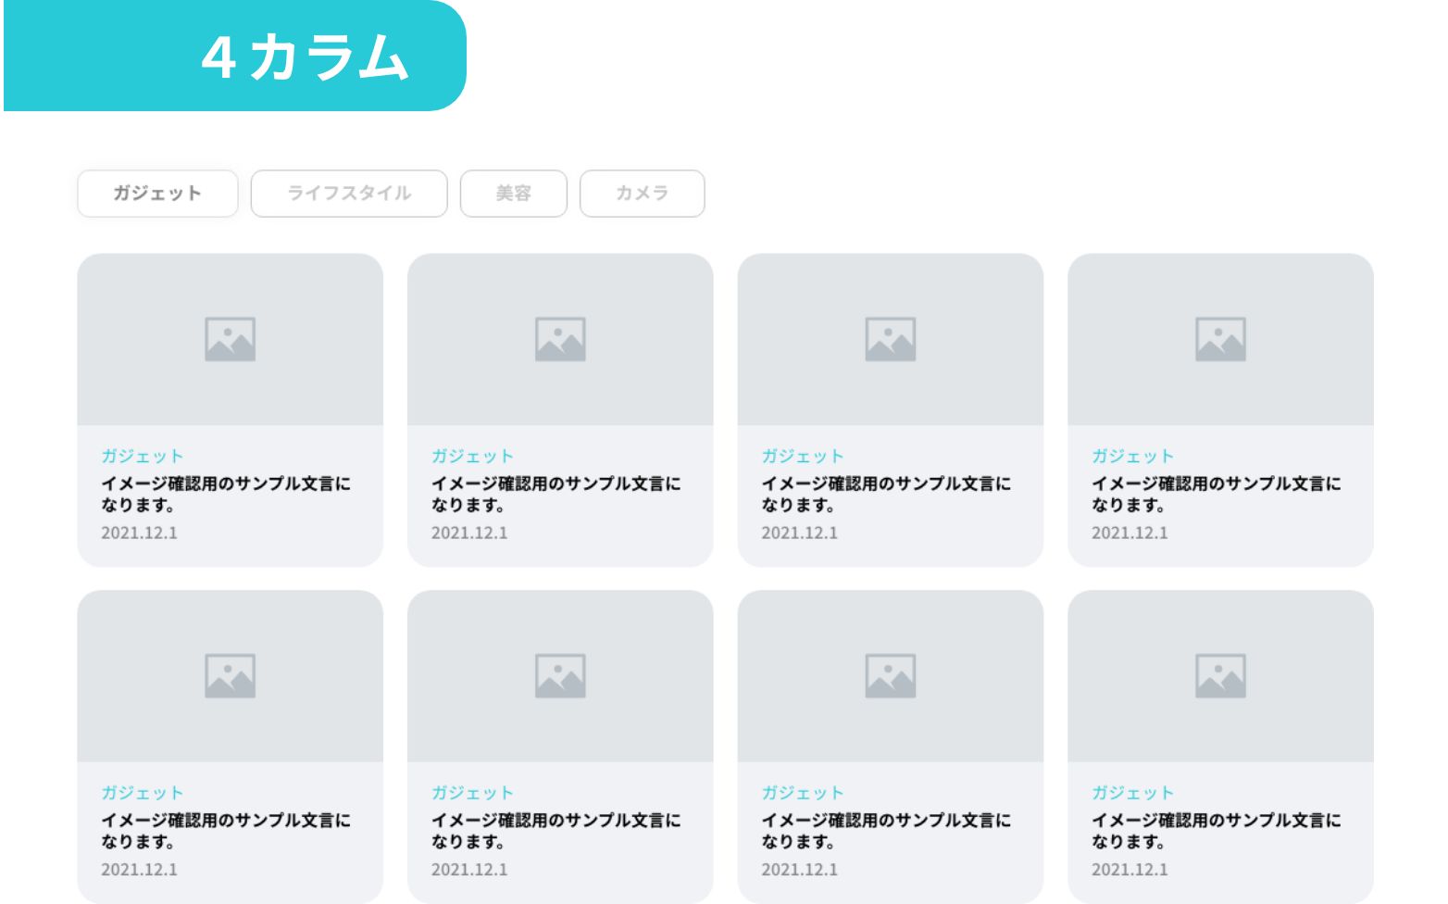1448x904 pixels.
Task: Click the image placeholder on the bottom-right card
Action: (1220, 675)
